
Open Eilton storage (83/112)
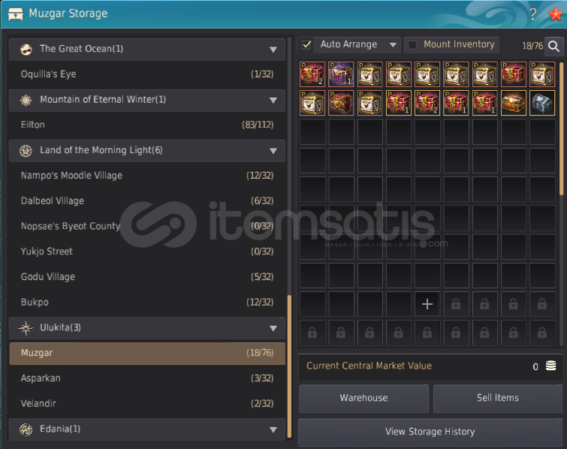point(147,125)
